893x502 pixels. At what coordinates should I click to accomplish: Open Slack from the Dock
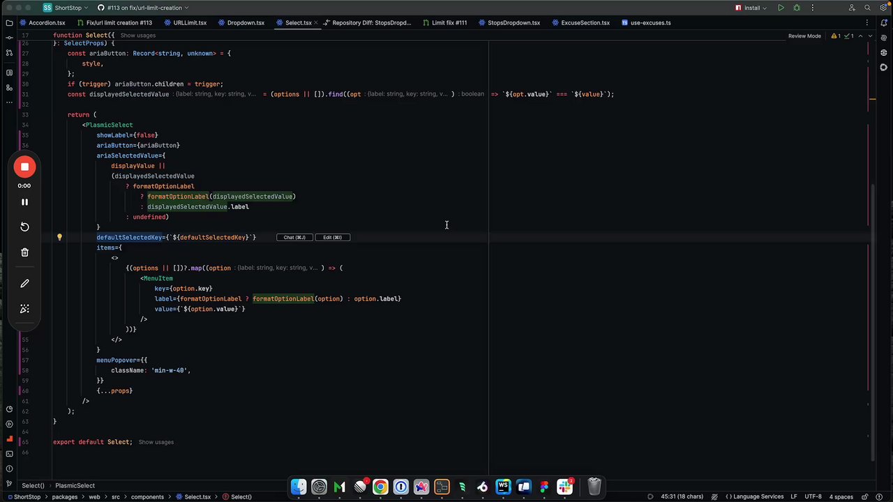coord(564,487)
